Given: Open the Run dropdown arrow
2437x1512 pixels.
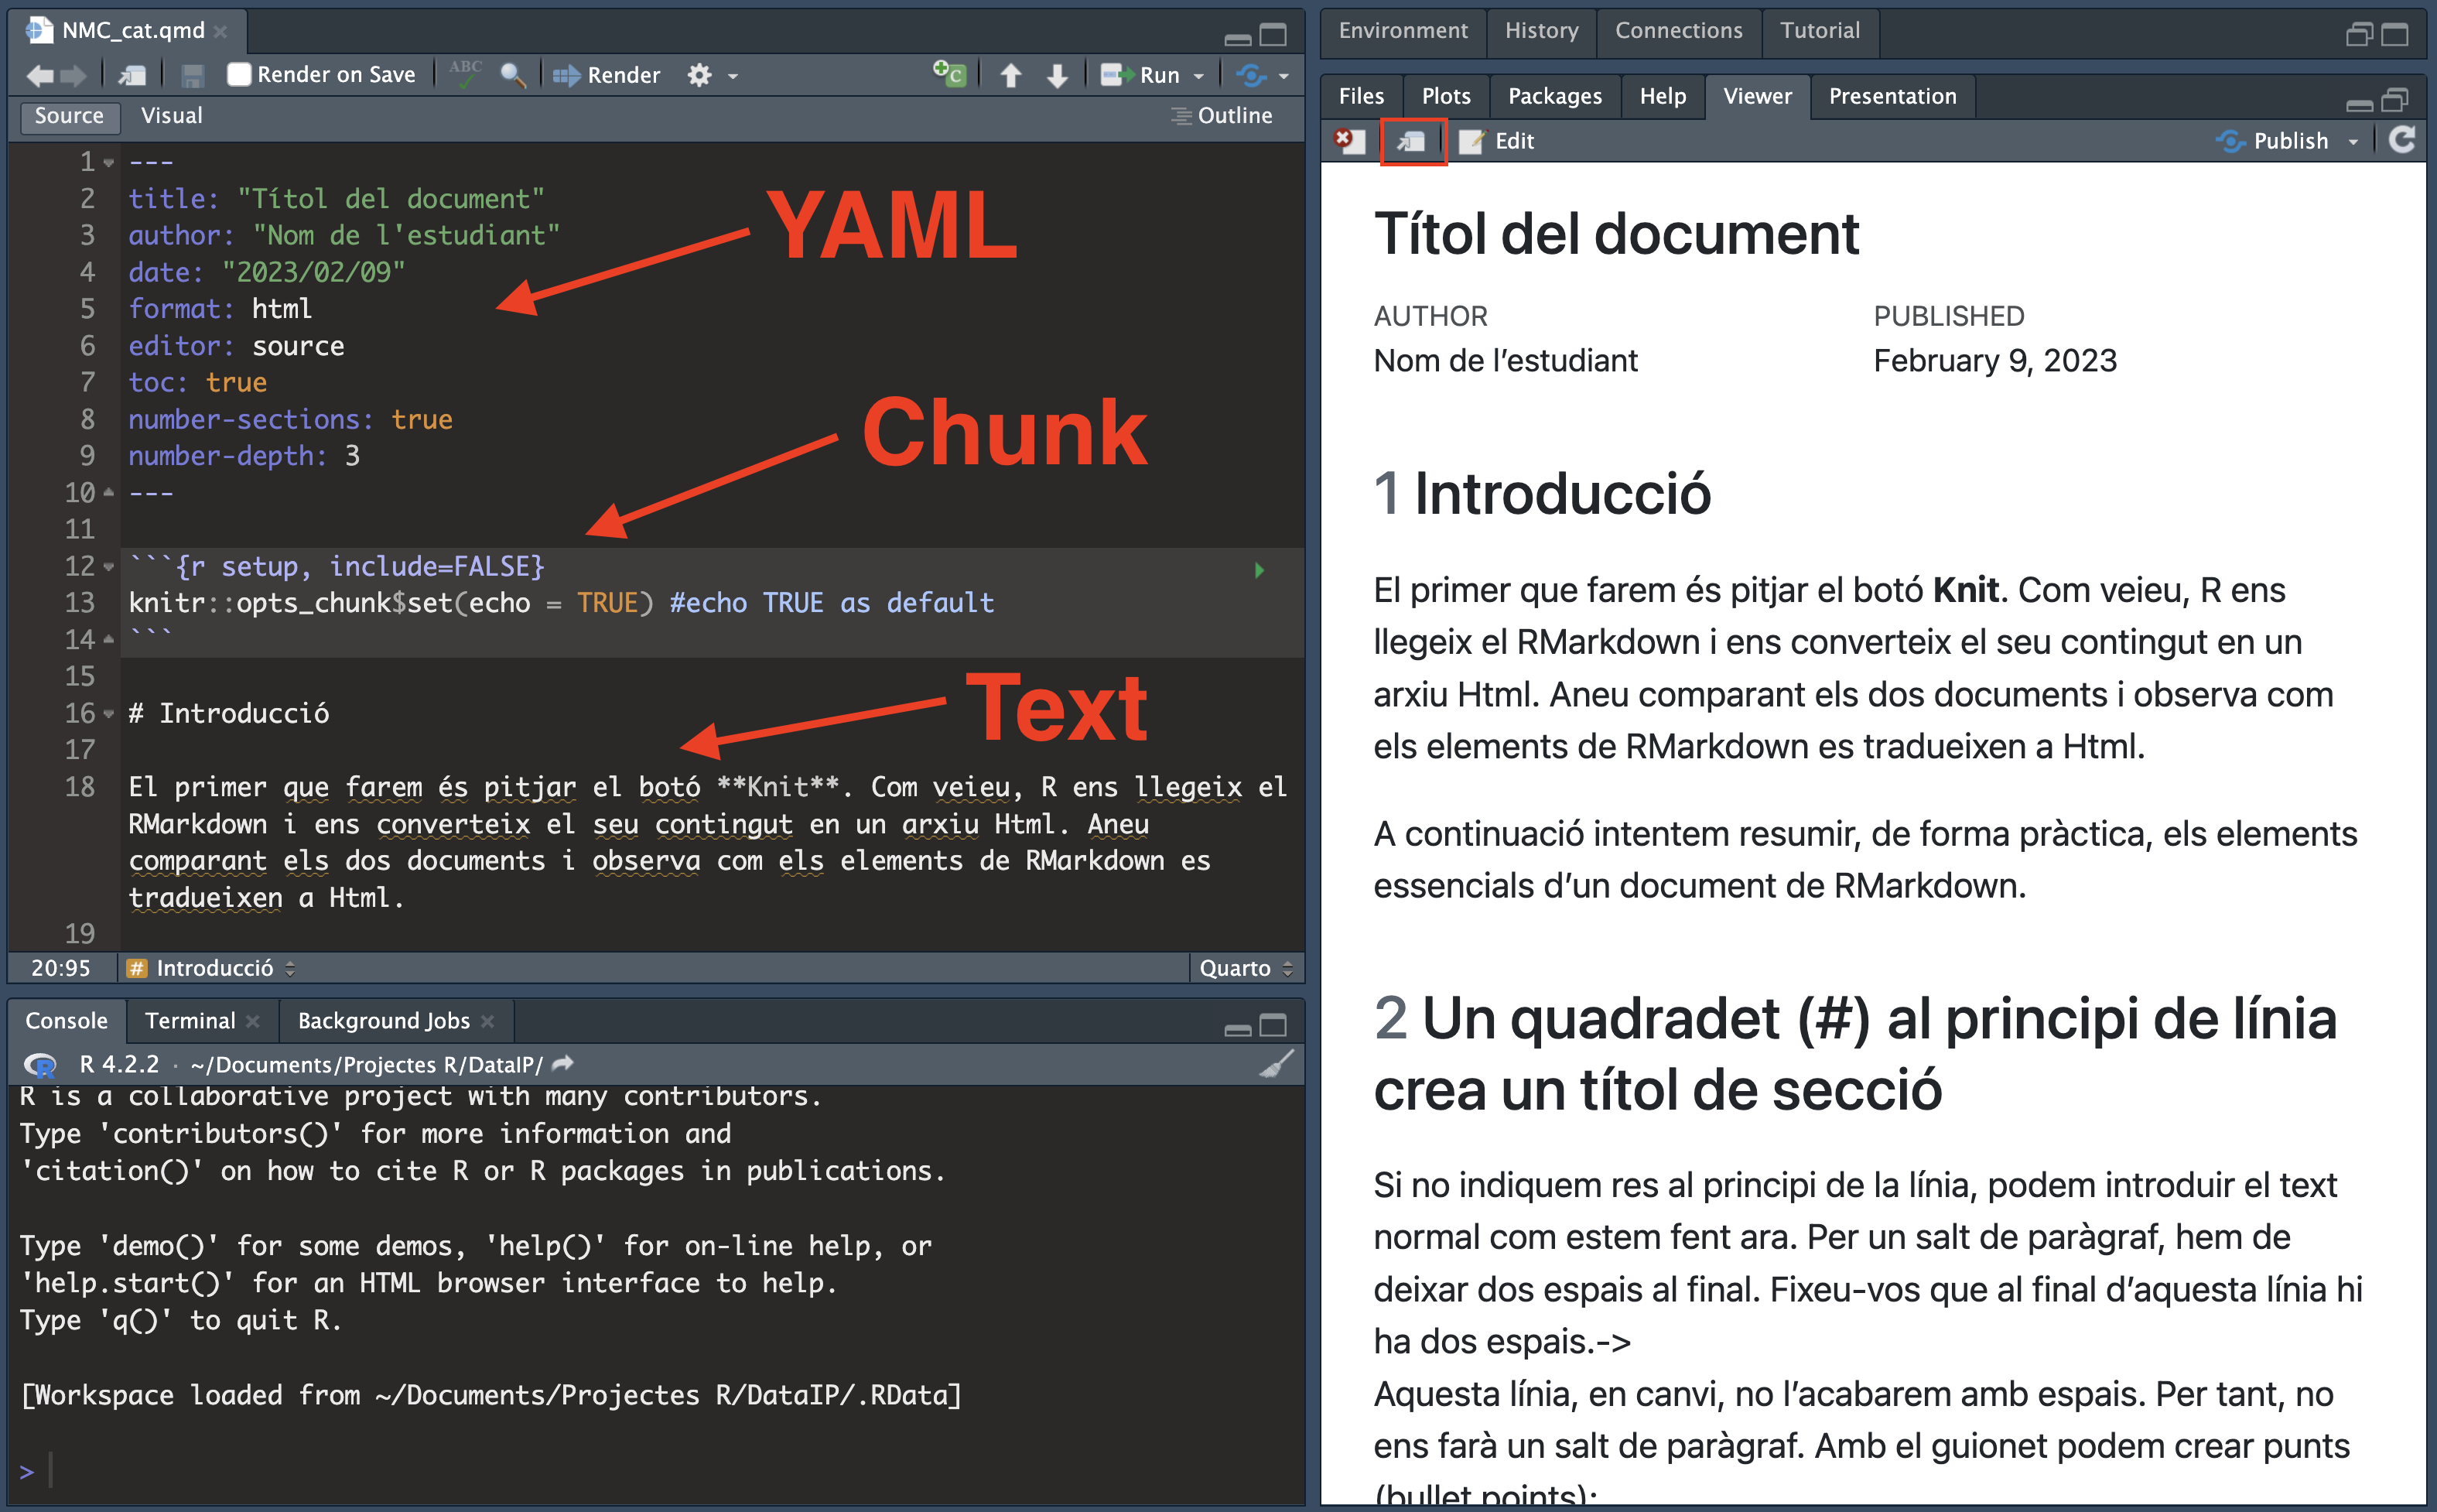Looking at the screenshot, I should 1198,76.
